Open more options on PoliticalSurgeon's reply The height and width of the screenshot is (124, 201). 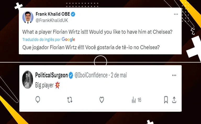(x=174, y=76)
